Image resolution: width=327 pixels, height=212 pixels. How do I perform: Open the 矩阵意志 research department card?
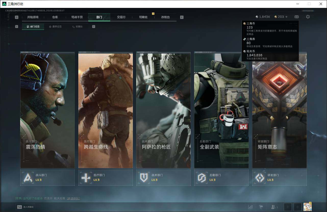280,111
